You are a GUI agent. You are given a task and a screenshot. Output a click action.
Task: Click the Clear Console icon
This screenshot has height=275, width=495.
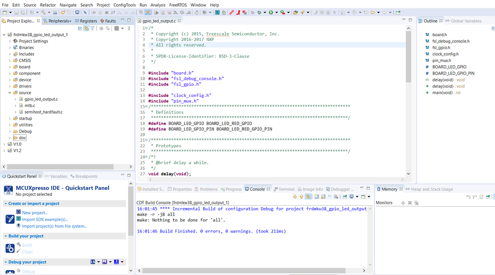[x=336, y=196]
